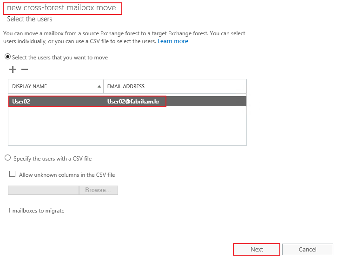337x258 pixels.
Task: Click the CSV file path field
Action: [43, 190]
